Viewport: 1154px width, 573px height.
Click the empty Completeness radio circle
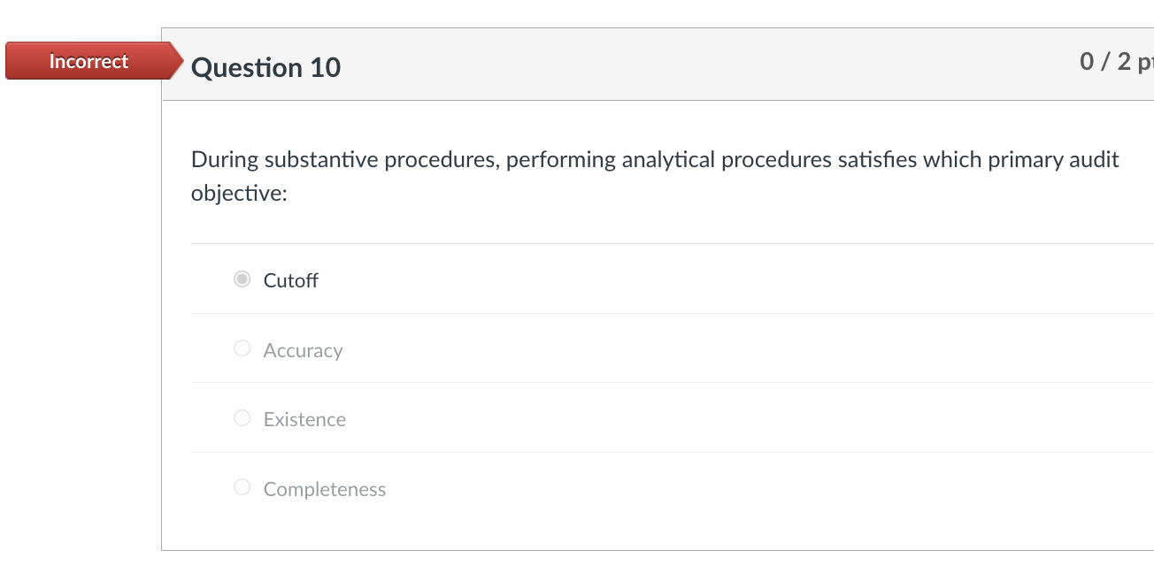[242, 486]
